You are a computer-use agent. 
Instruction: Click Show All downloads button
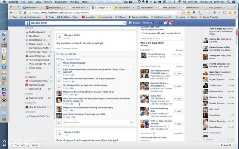coord(226,145)
